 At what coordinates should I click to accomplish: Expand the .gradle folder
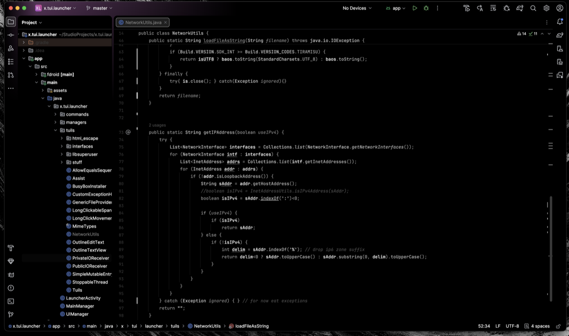tap(24, 43)
